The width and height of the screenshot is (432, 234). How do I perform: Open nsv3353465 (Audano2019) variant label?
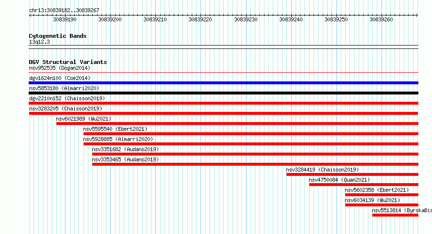[x=126, y=159]
